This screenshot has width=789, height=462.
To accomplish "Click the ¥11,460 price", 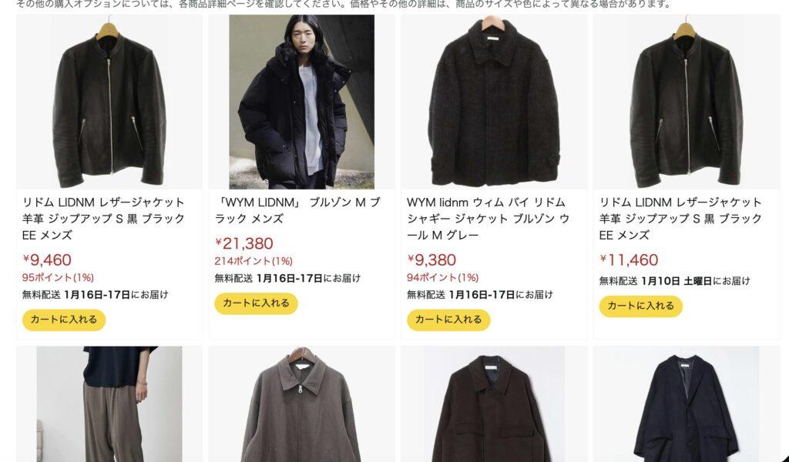I will coord(629,260).
